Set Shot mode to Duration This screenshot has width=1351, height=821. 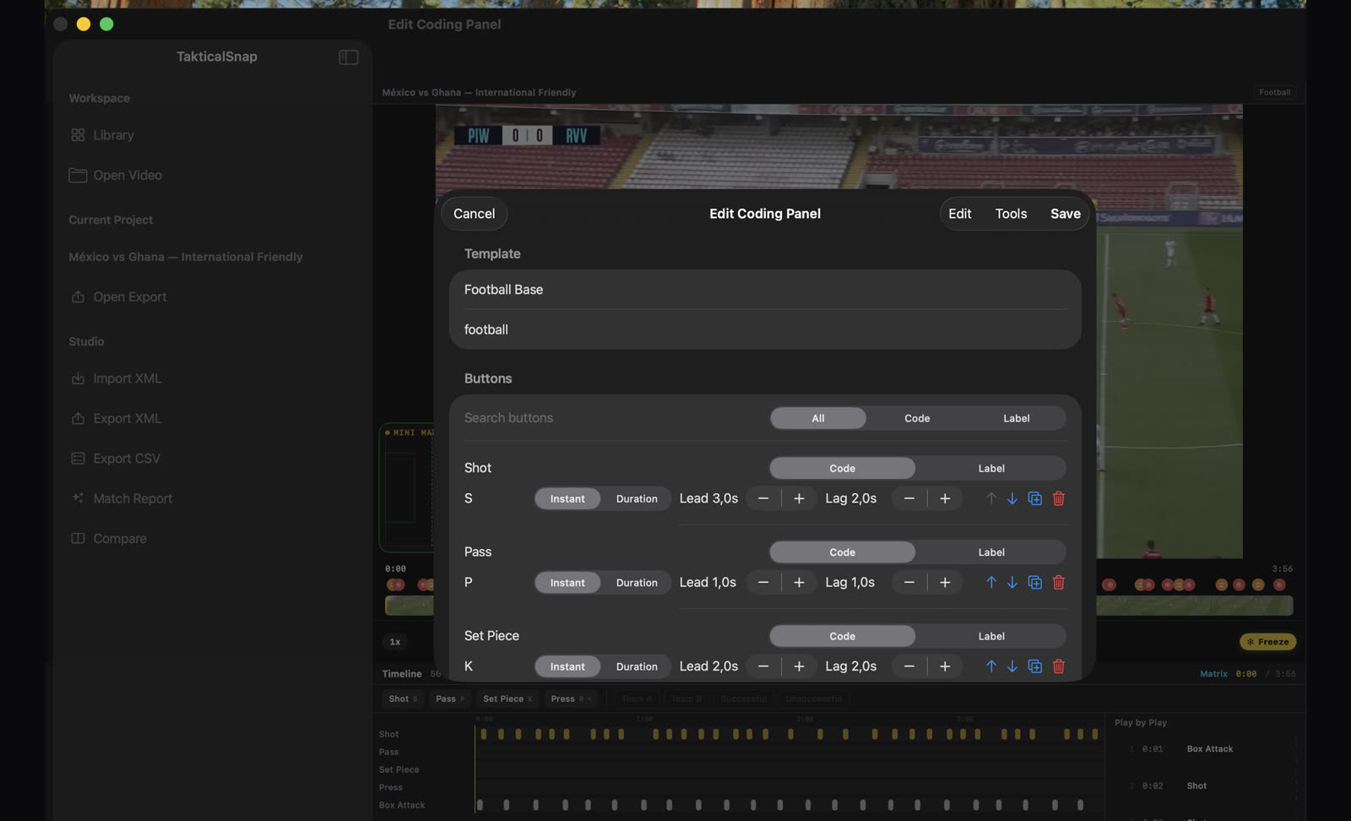(637, 498)
